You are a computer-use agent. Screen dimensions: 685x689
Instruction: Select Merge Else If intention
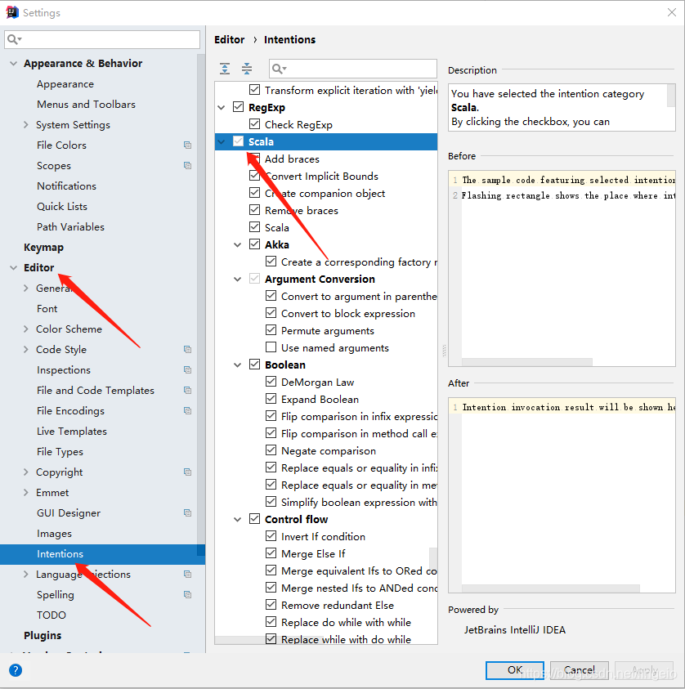click(313, 553)
